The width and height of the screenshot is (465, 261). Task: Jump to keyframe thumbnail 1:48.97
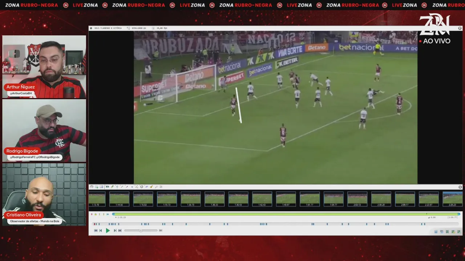(286, 199)
